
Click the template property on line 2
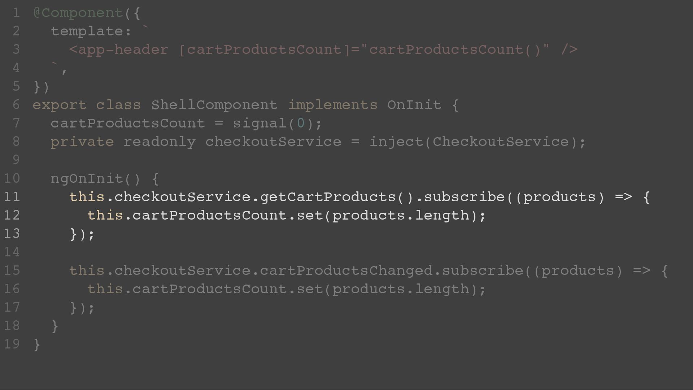pos(87,31)
